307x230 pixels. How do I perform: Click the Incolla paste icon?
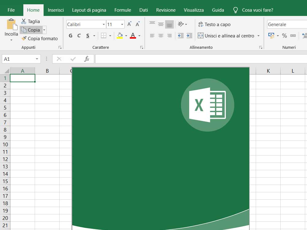(x=12, y=25)
